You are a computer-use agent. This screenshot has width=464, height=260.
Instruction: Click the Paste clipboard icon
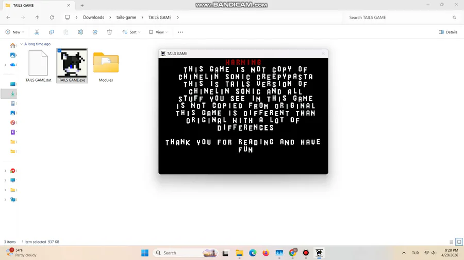pyautogui.click(x=65, y=32)
